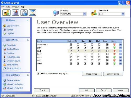Click the Users column header

pyautogui.click(x=52, y=41)
